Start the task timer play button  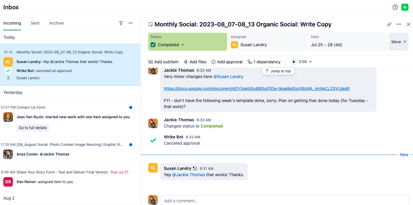tap(294, 62)
